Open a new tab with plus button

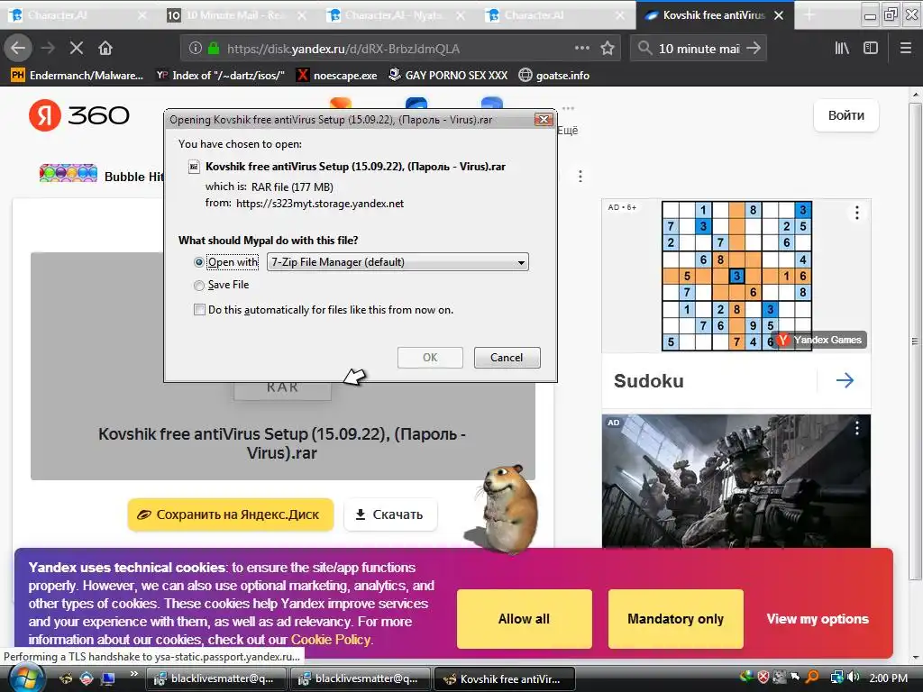[x=809, y=15]
